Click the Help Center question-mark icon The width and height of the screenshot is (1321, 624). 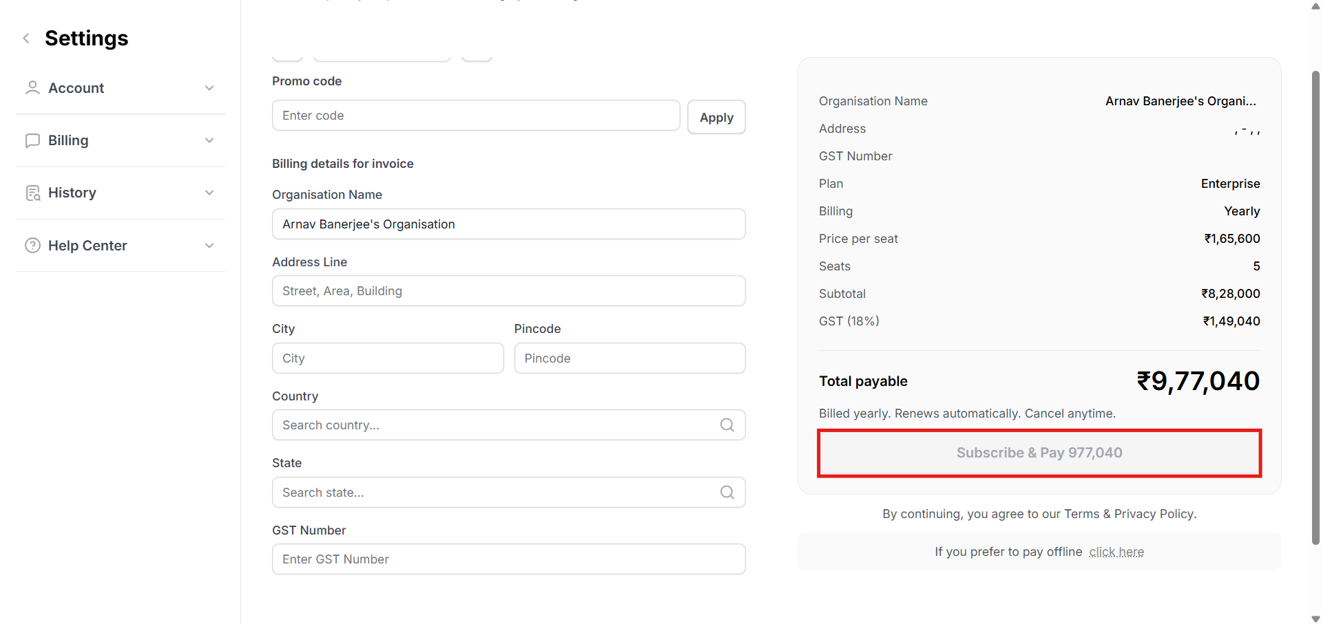tap(32, 246)
